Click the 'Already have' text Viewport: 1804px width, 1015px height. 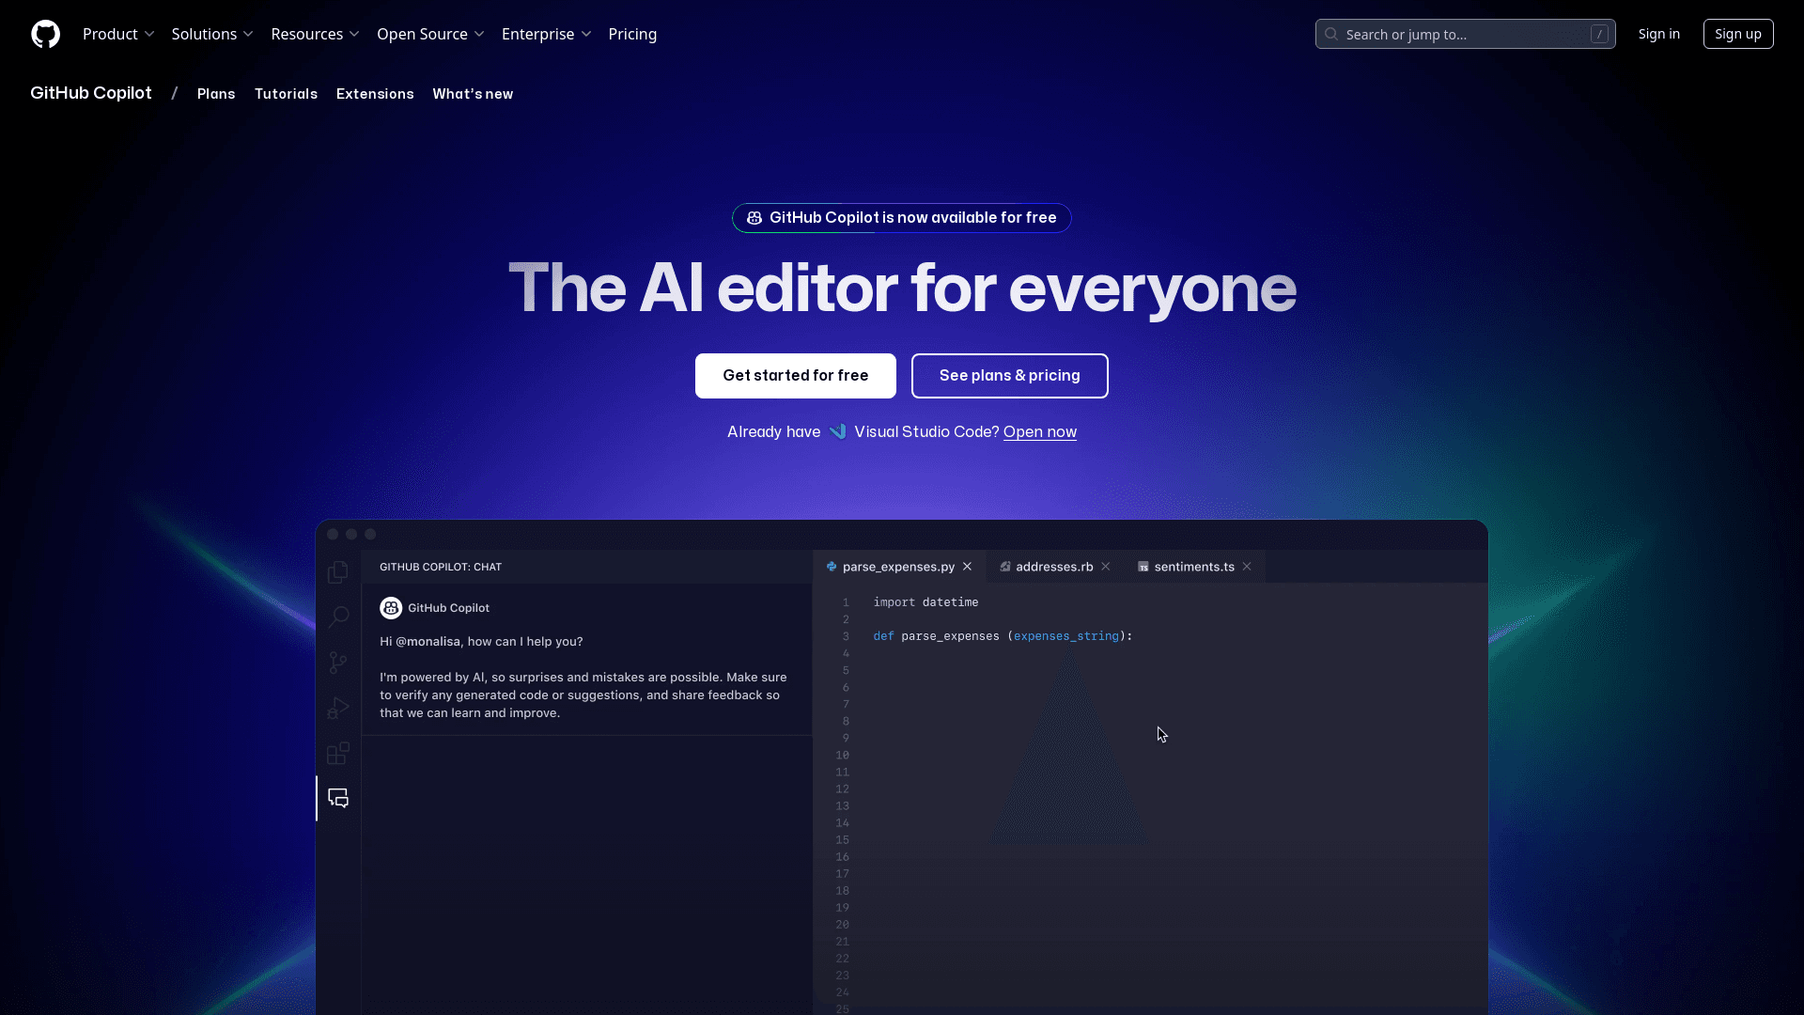click(773, 431)
